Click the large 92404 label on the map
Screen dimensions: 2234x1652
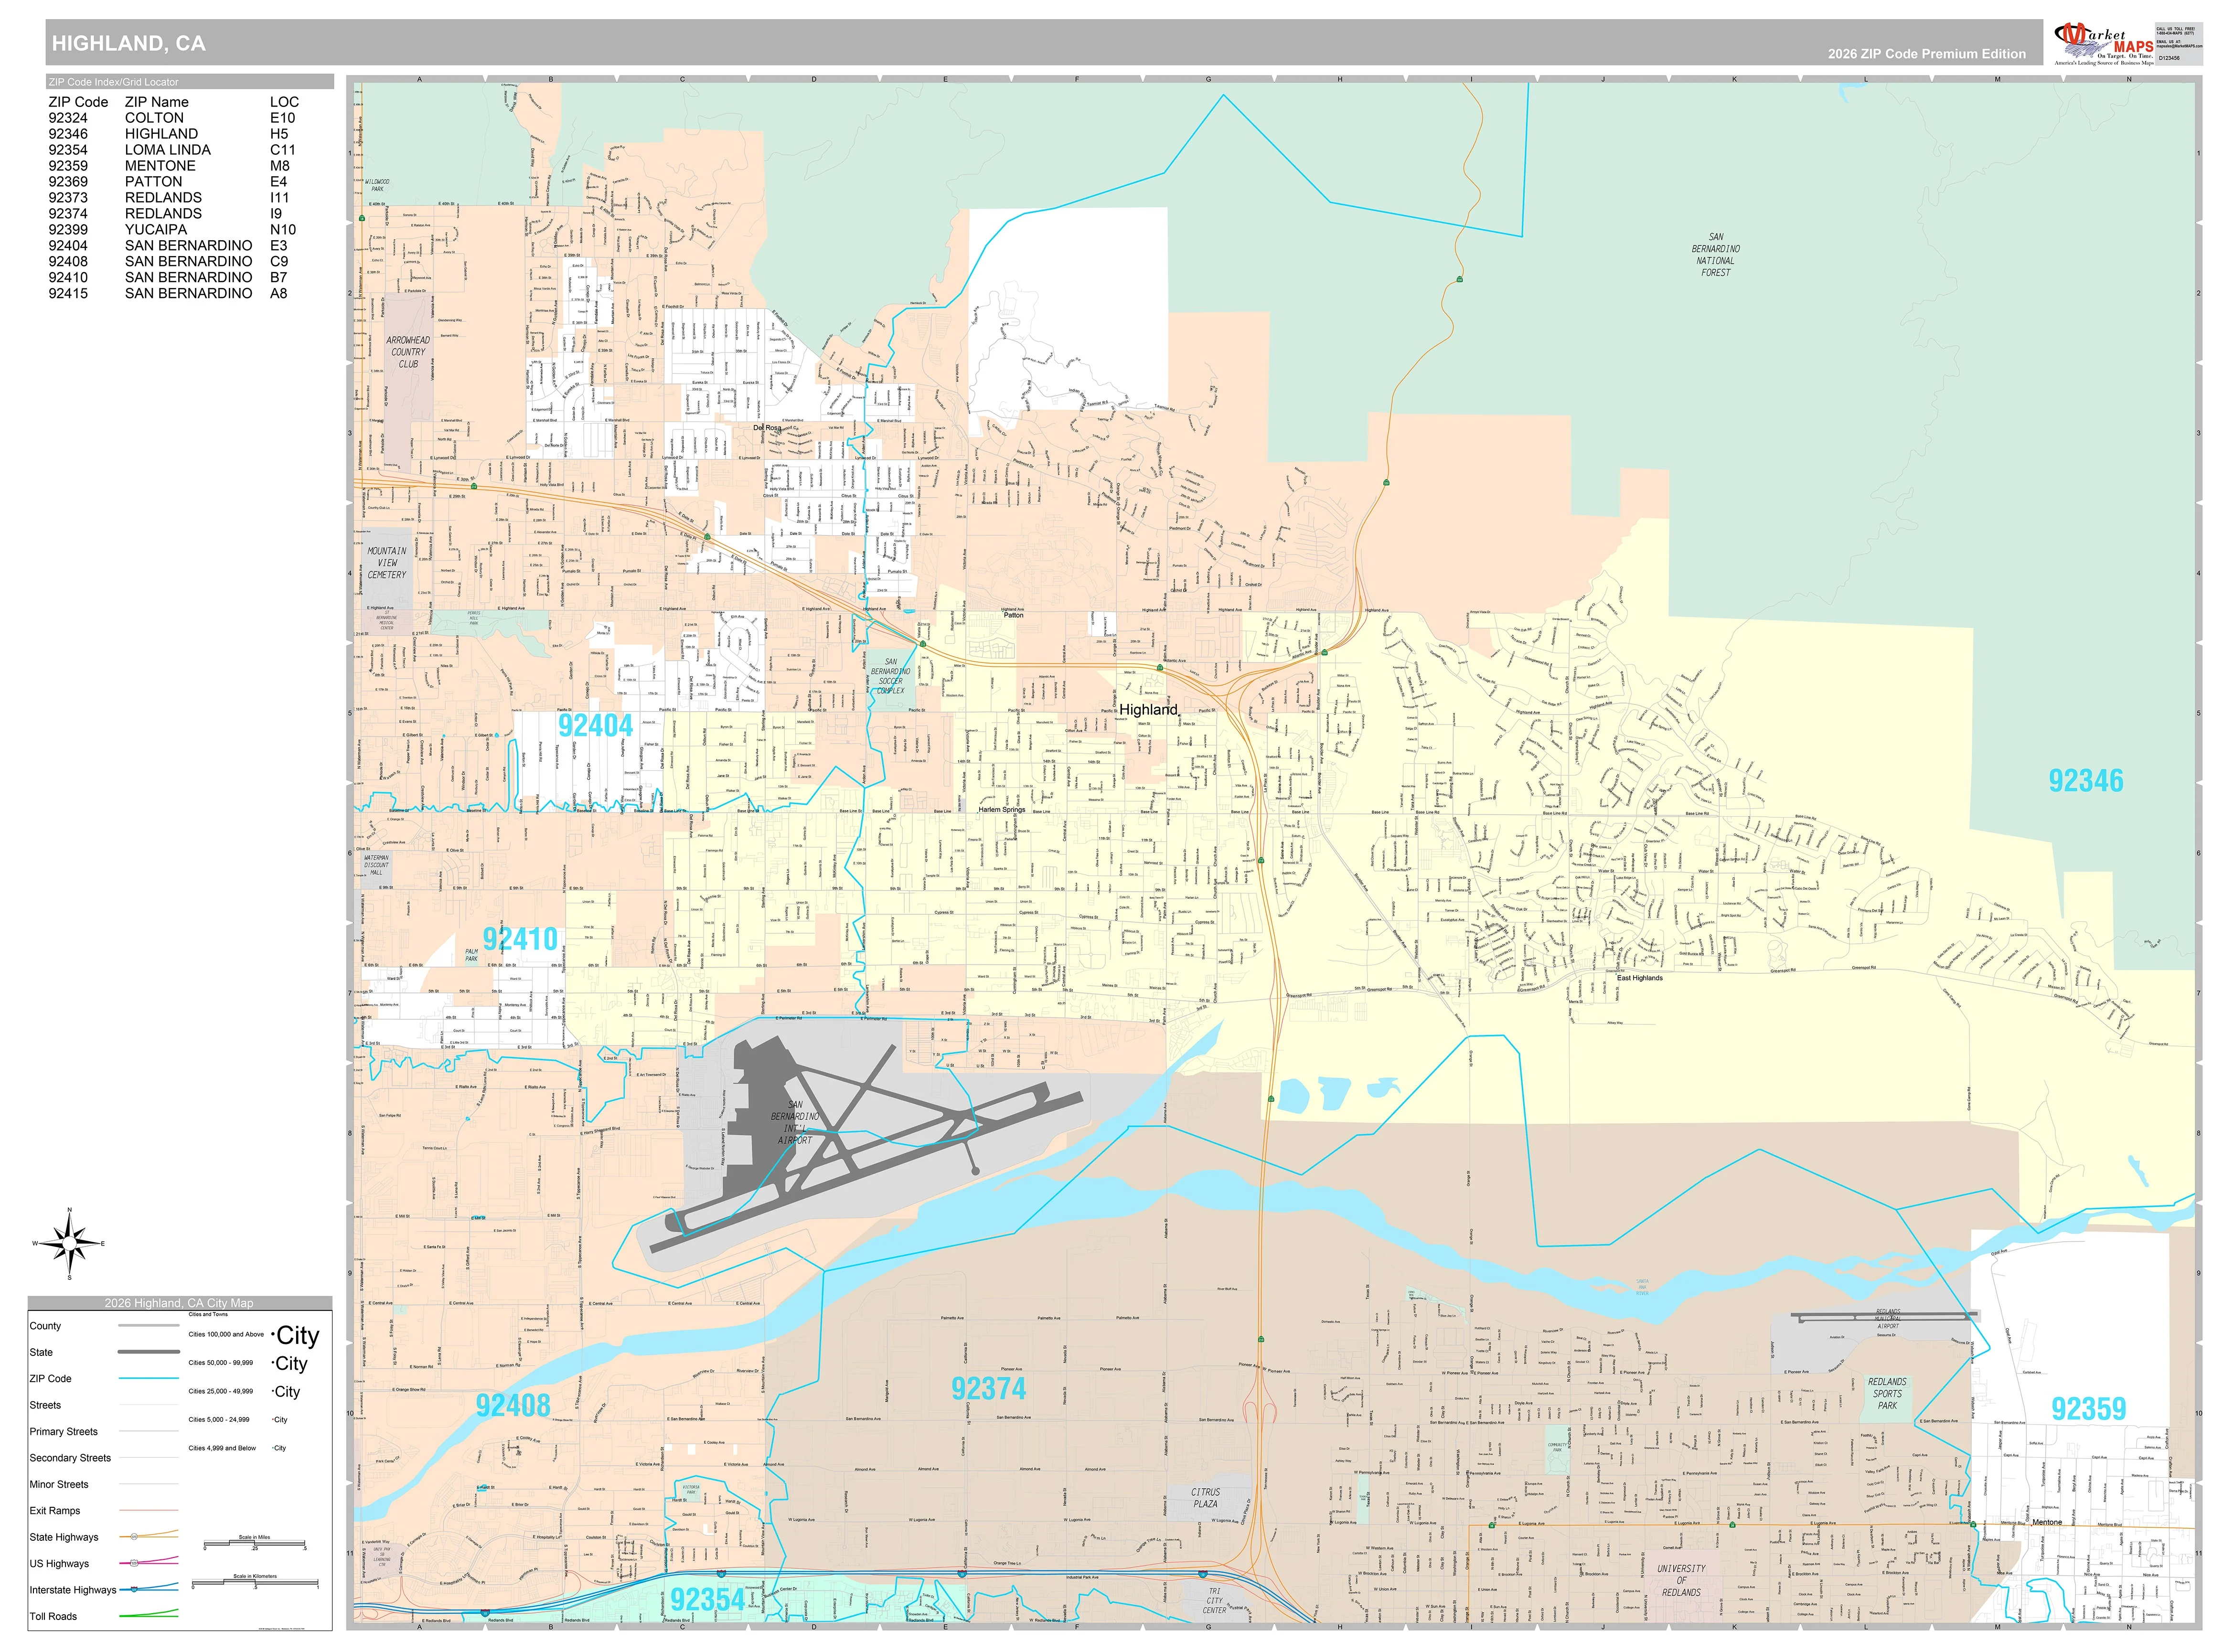[x=595, y=726]
